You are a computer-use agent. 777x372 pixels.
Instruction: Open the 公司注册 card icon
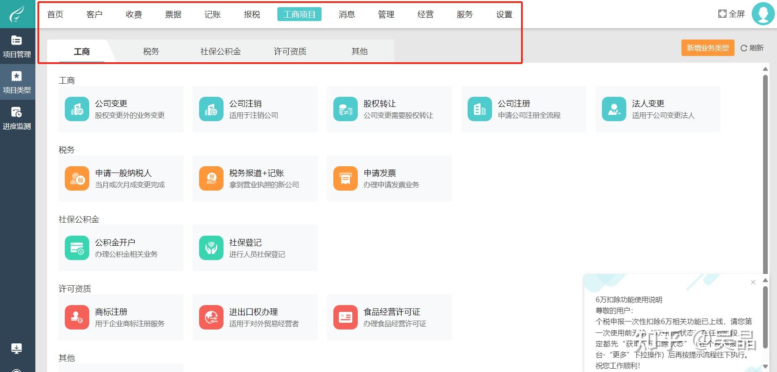point(480,109)
